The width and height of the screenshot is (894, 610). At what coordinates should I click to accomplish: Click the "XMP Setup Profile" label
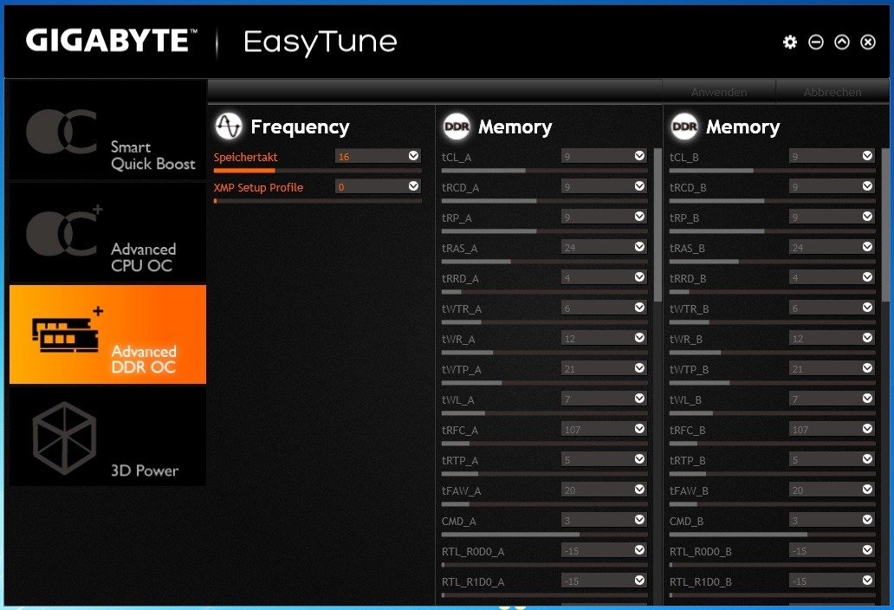[x=258, y=187]
